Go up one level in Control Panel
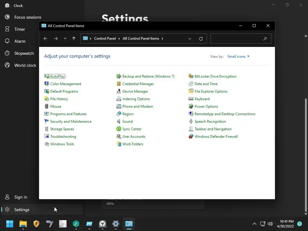The height and width of the screenshot is (231, 308). point(74,38)
